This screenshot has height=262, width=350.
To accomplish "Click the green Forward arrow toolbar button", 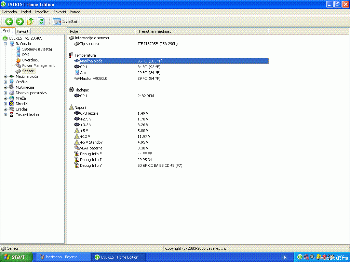I will (20, 21).
